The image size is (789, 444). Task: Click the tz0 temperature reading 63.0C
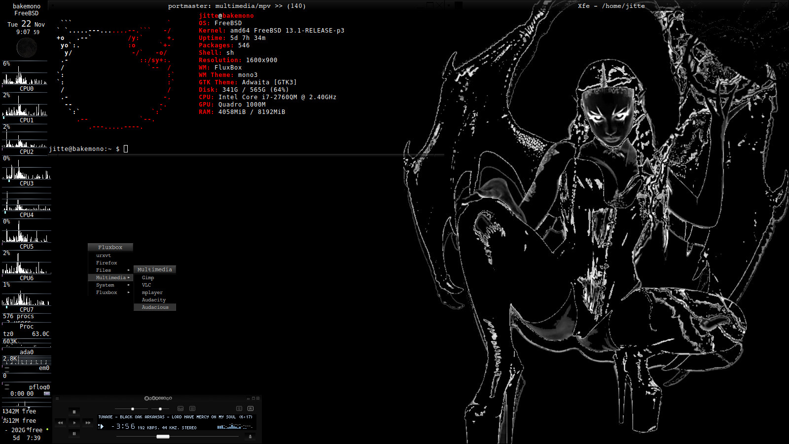point(40,334)
